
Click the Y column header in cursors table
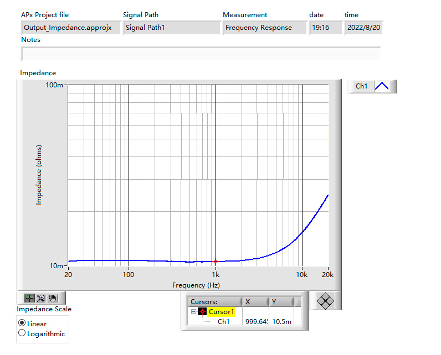(281, 302)
